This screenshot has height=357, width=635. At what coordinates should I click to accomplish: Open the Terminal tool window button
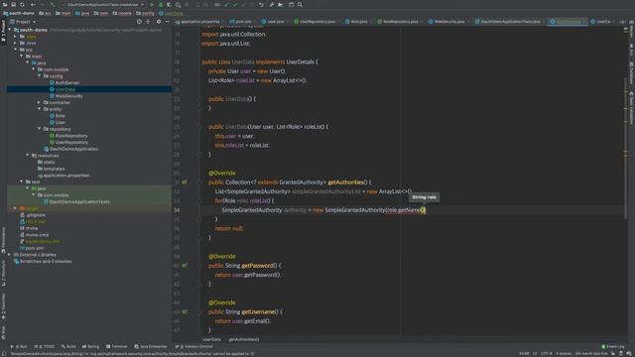(117, 346)
